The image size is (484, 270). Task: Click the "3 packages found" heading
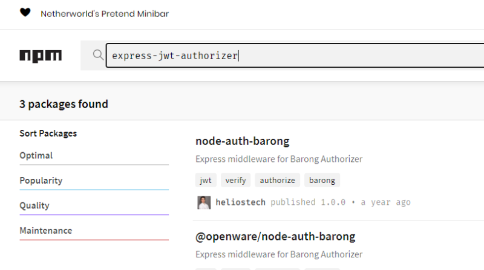tap(64, 104)
